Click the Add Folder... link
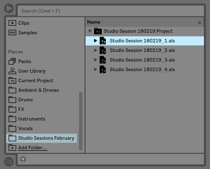 pyautogui.click(x=32, y=148)
